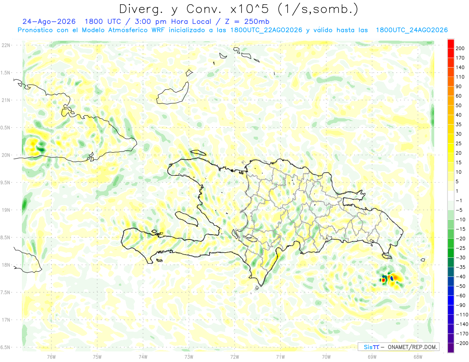Screen dimensions: 469x362
Task: Click the "-10" value on the color scale
Action: point(461,219)
